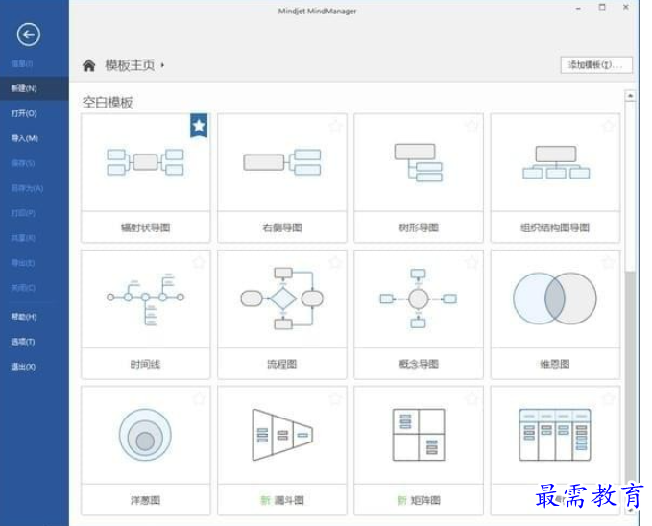The image size is (652, 526).
Task: Open the 时间线 timeline template
Action: pos(146,315)
